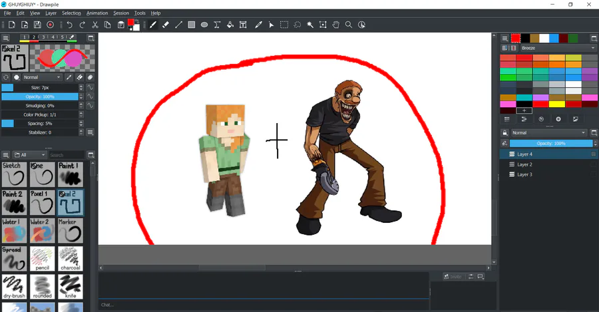Open the layer blend mode Normal dropdown
The height and width of the screenshot is (312, 599).
point(548,132)
